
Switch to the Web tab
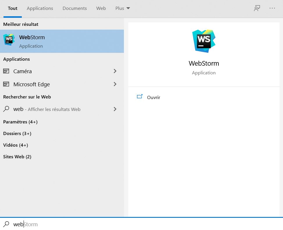tap(101, 8)
